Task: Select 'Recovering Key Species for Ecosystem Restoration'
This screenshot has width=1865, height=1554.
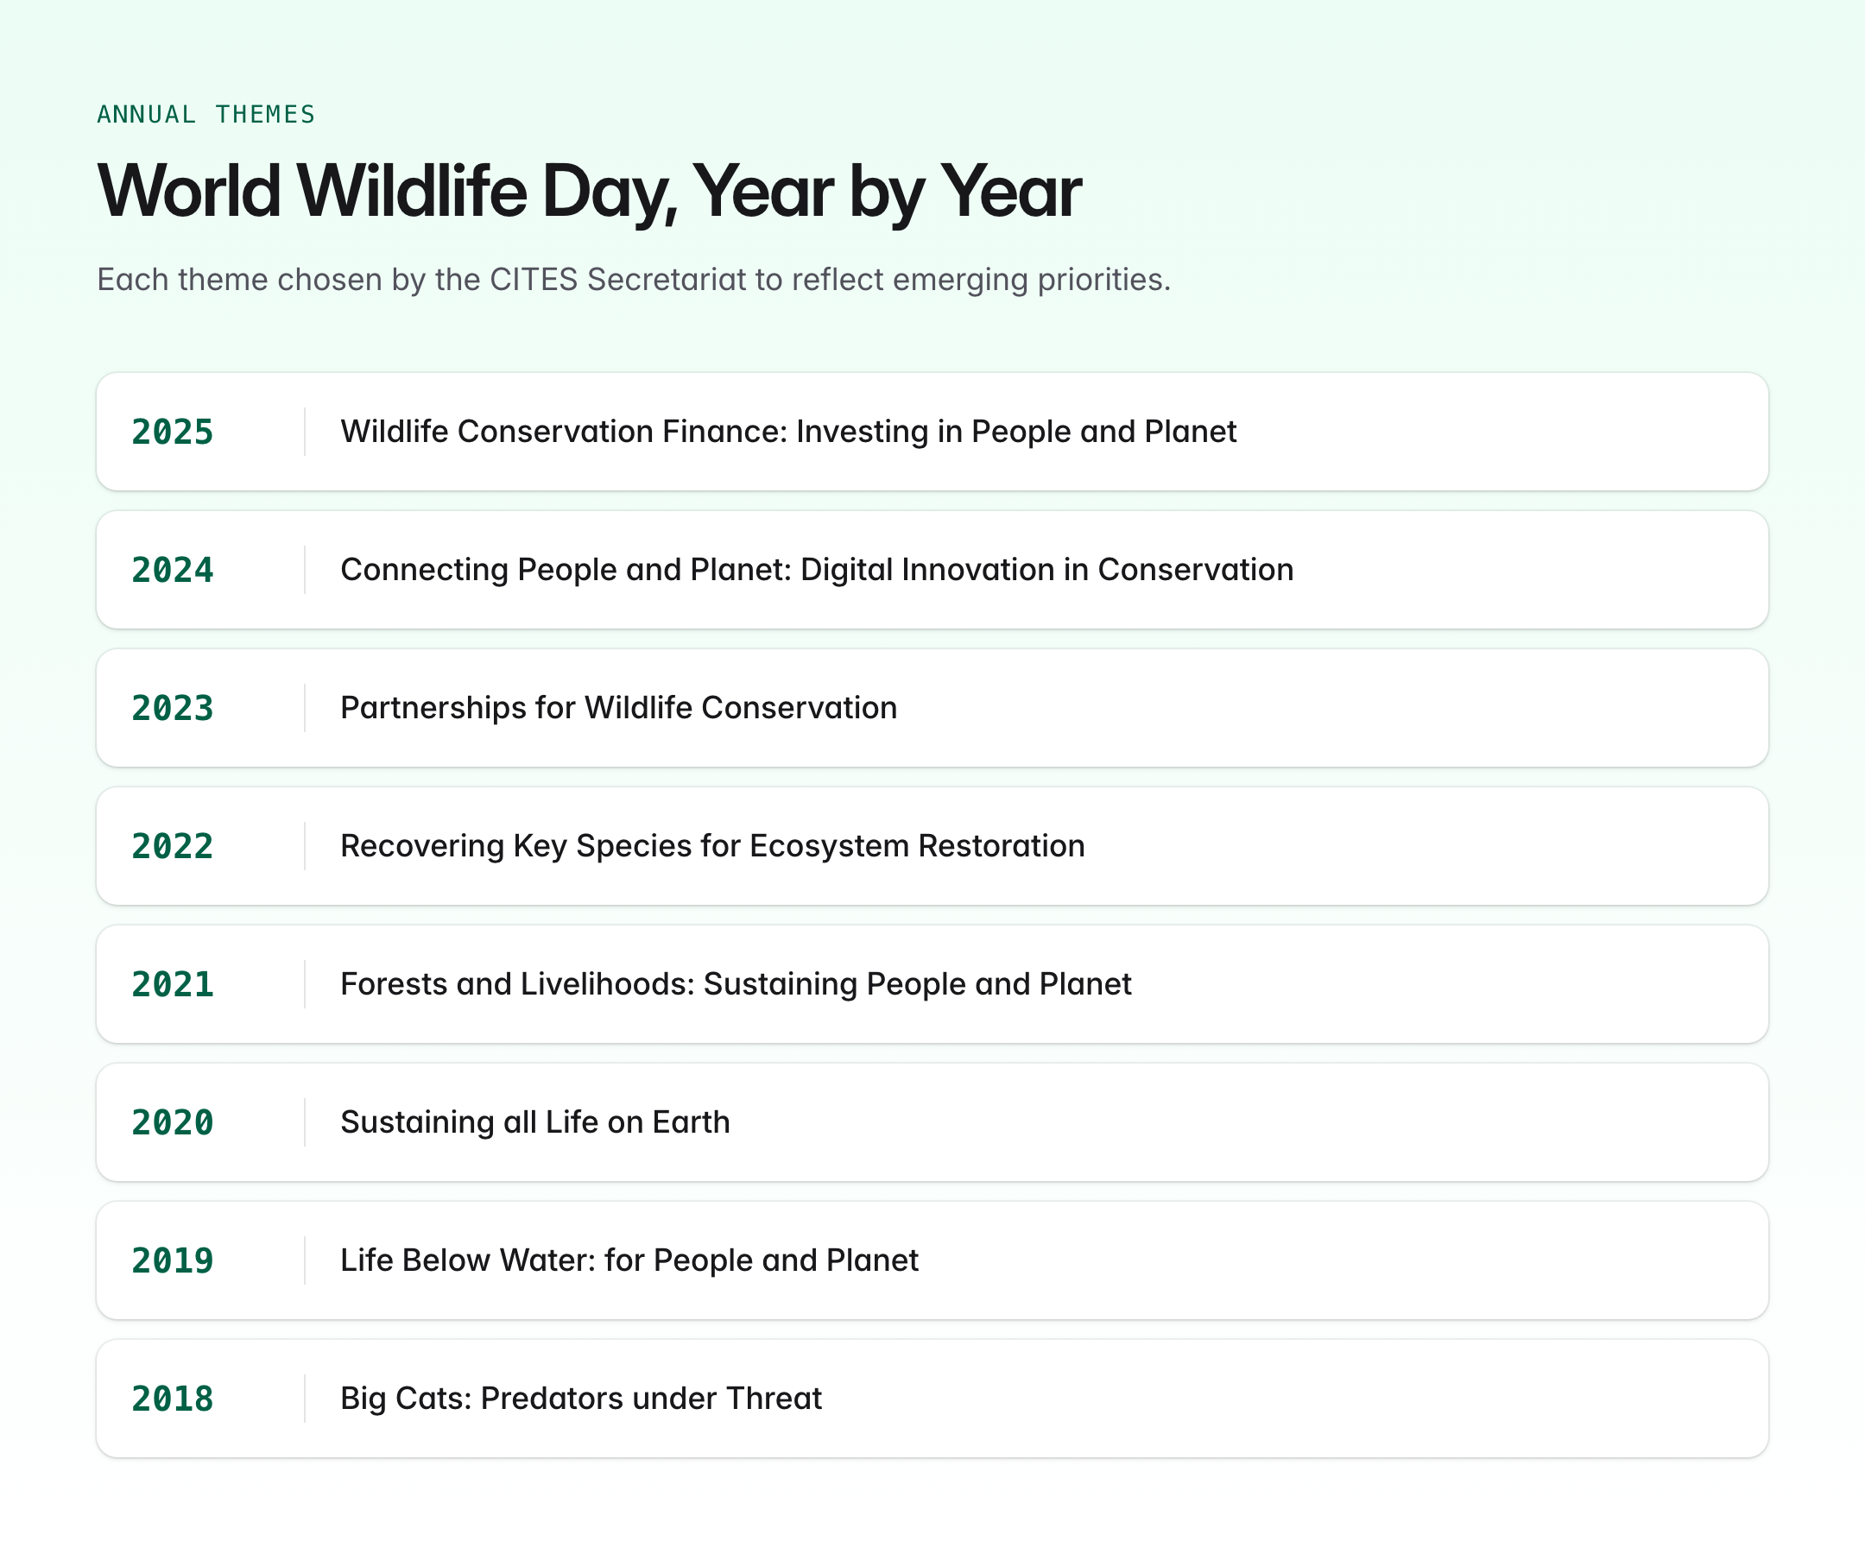Action: [712, 846]
